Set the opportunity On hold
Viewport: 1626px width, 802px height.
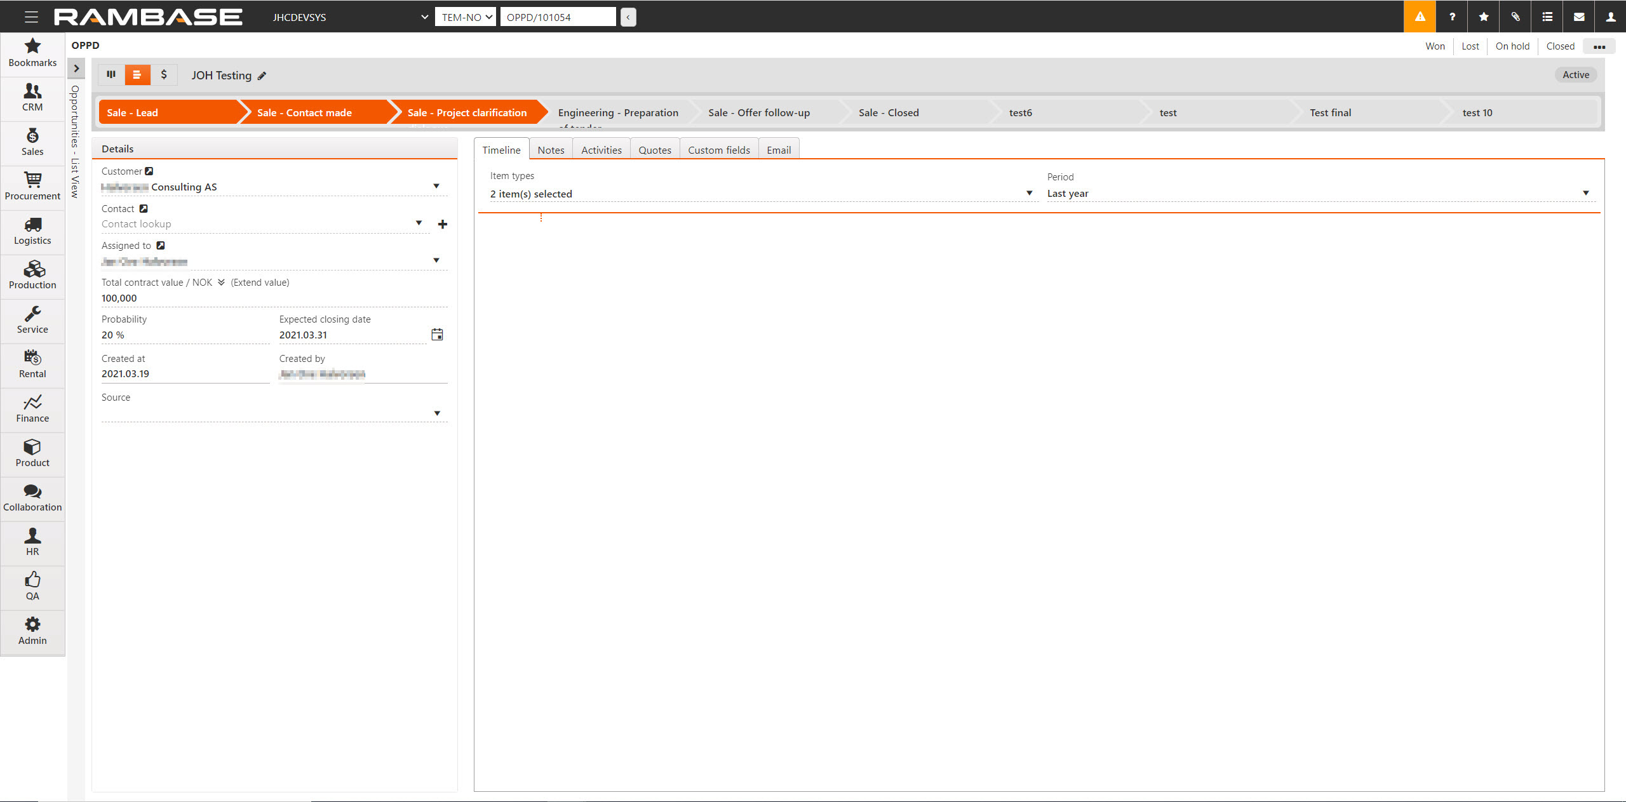(1512, 46)
